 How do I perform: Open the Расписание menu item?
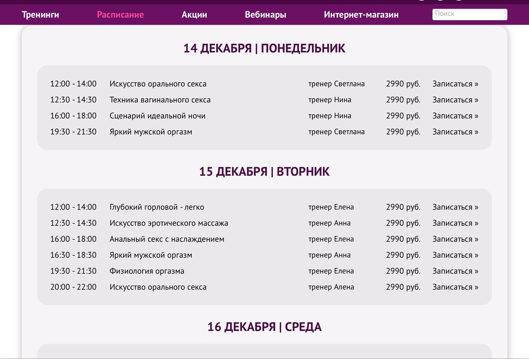point(120,14)
